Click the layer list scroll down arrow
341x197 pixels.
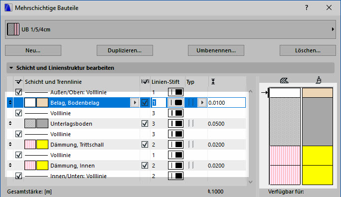pyautogui.click(x=251, y=182)
